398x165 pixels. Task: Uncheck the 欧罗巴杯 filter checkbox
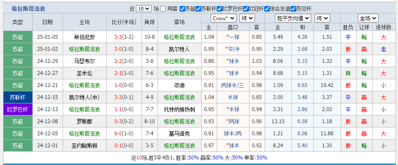tap(219, 9)
